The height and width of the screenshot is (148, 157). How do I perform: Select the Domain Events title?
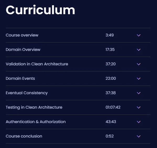[x=20, y=78]
